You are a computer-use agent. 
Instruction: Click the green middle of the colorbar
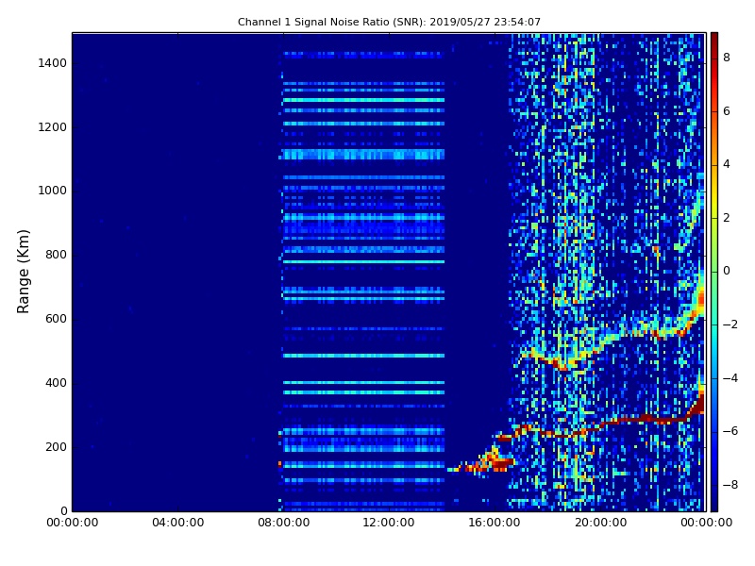714,272
